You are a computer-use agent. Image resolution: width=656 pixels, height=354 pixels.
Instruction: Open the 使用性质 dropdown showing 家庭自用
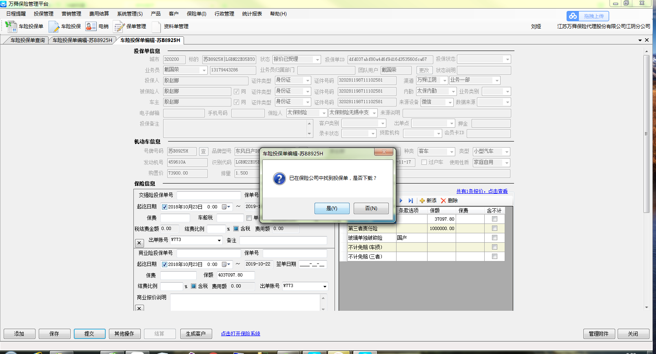pos(507,163)
